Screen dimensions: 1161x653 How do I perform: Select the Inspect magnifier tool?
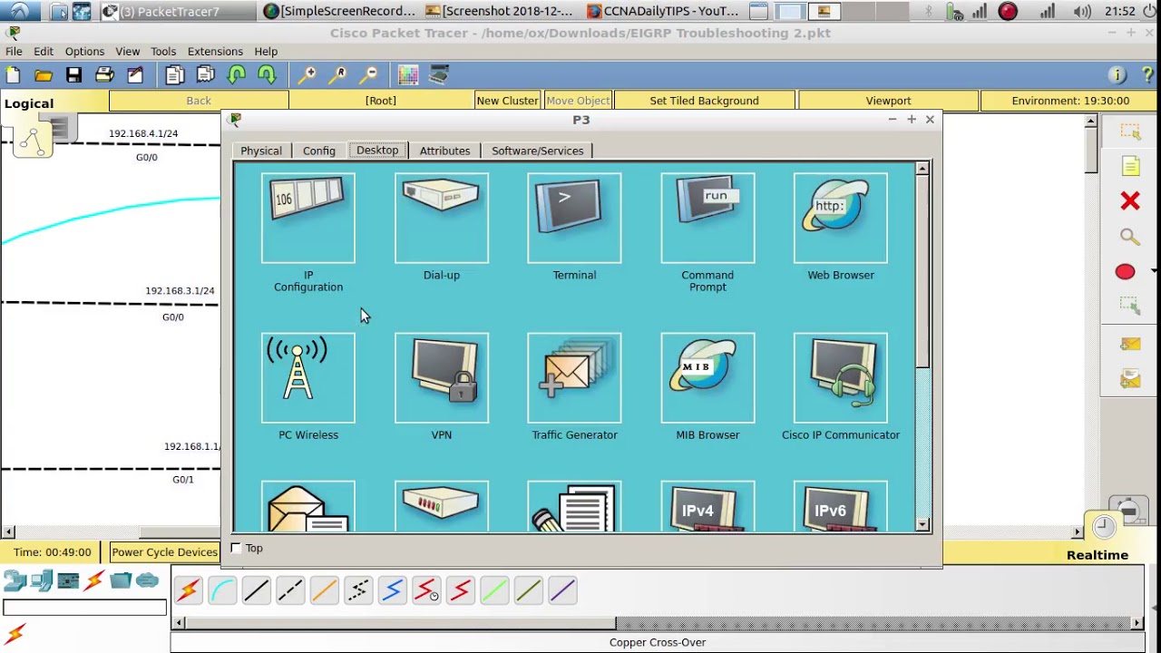(1129, 237)
